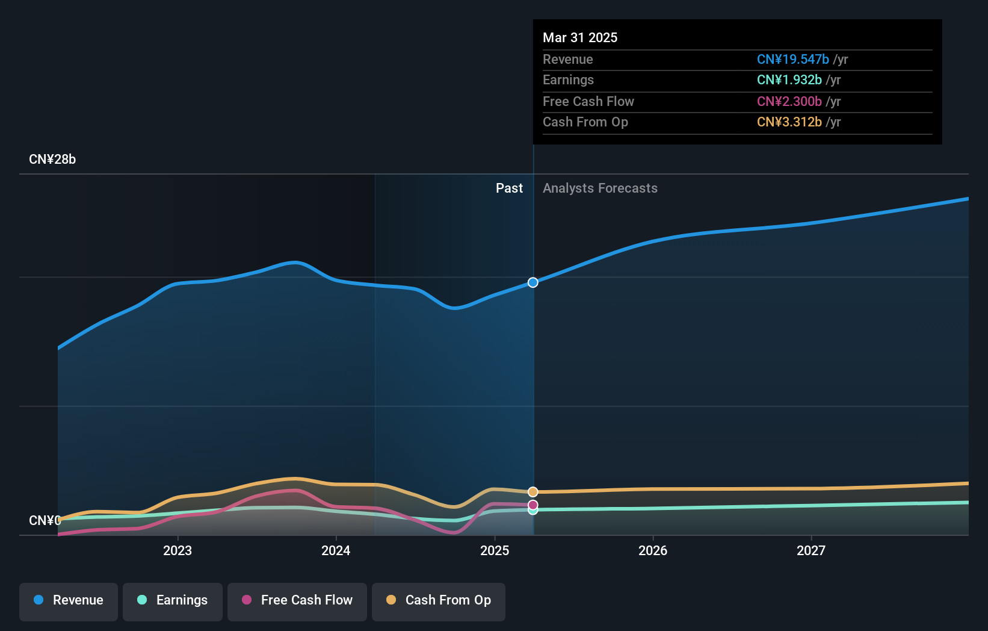Screen dimensions: 988x631
Task: Click the CN¥28b y-axis label
Action: pos(52,160)
